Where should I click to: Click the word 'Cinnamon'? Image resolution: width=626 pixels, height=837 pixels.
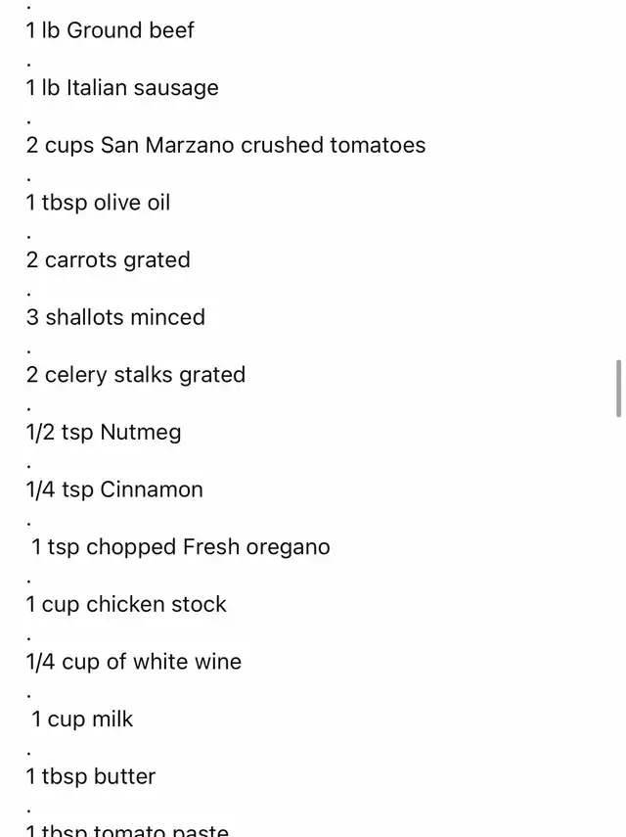click(152, 489)
